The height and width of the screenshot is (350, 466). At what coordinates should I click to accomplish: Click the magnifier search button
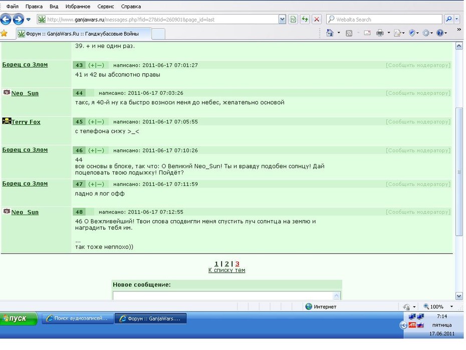pos(448,20)
